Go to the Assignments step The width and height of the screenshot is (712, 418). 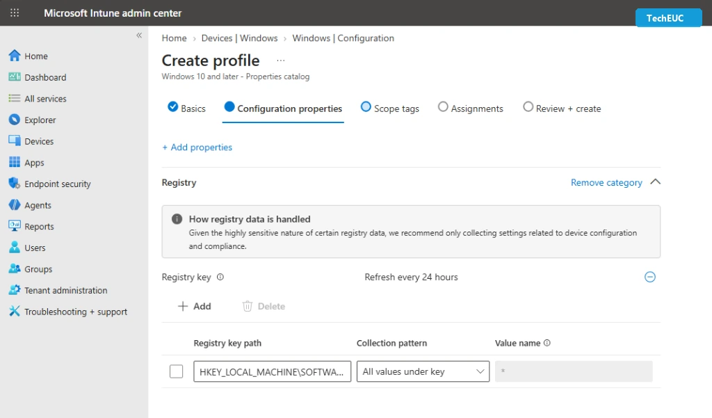tap(471, 108)
